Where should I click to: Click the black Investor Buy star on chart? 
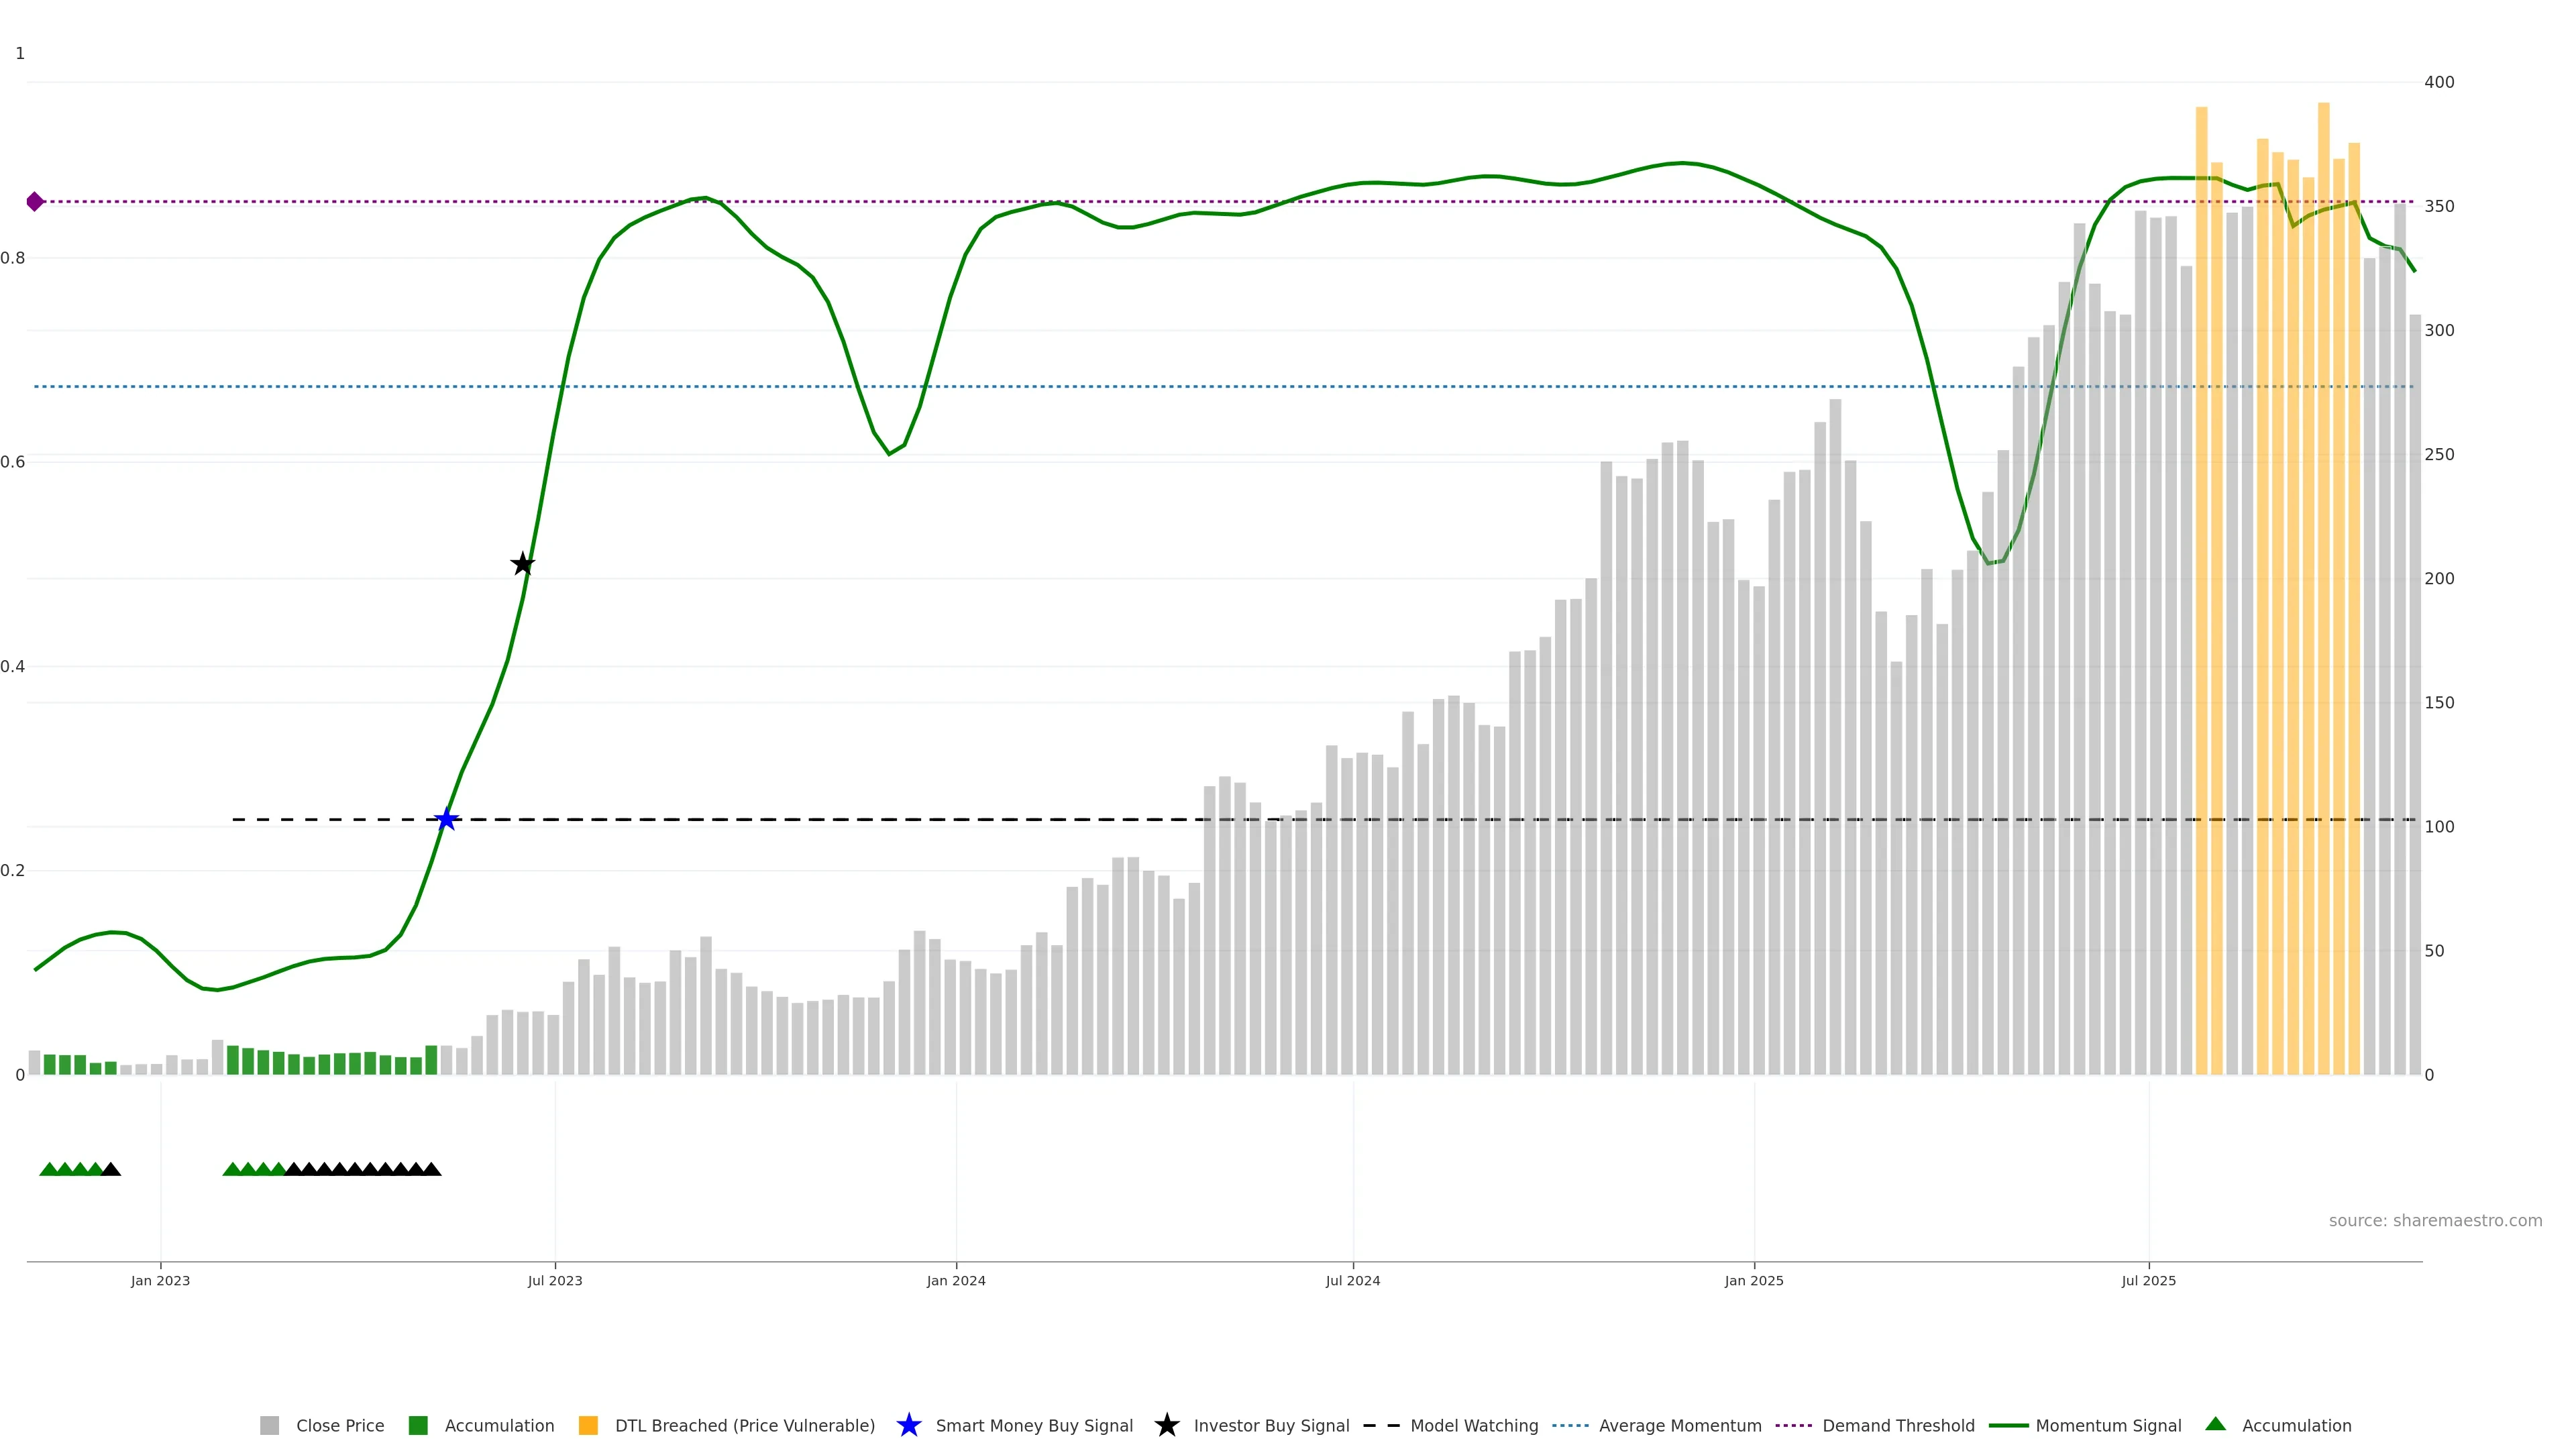[x=522, y=564]
